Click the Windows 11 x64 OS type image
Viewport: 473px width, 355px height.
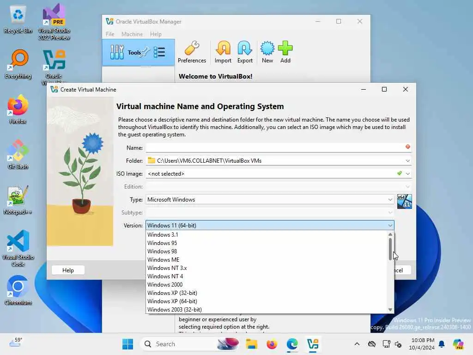point(404,202)
